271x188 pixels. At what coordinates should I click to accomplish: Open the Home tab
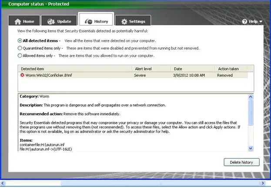click(24, 20)
